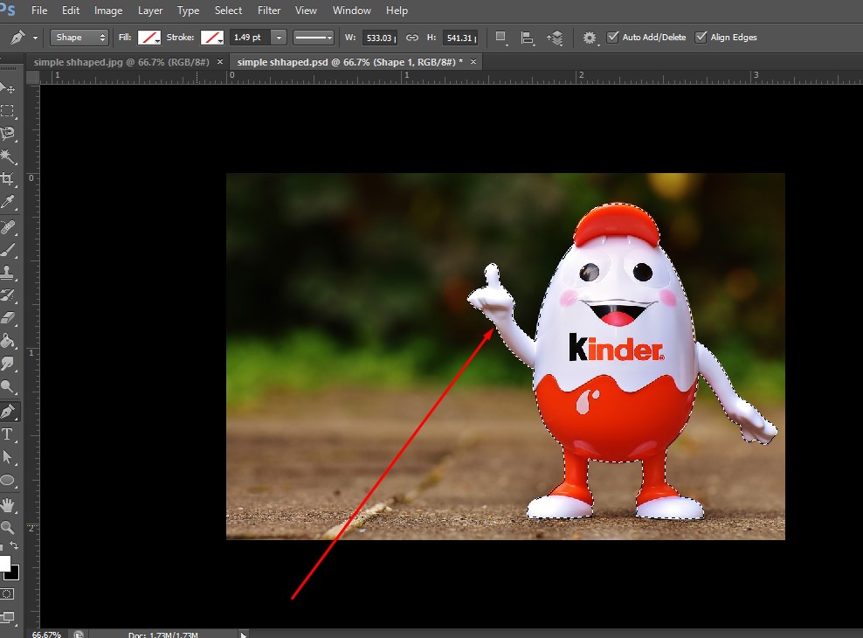Open the Stroke color picker
This screenshot has height=638, width=863.
point(212,38)
